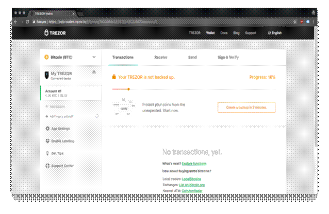Click Add legacy account

61,116
